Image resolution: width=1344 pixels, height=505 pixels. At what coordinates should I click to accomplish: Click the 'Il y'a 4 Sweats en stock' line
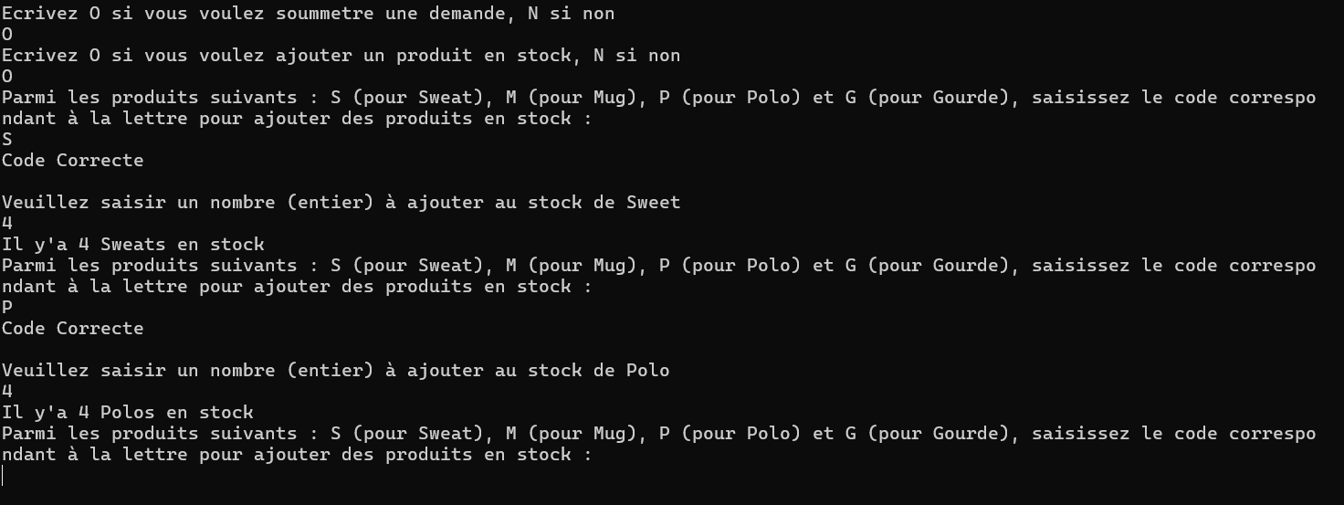tap(133, 245)
